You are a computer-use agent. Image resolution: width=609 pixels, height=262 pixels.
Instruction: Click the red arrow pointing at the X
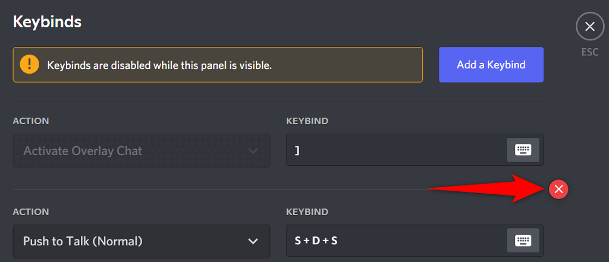[x=488, y=189]
